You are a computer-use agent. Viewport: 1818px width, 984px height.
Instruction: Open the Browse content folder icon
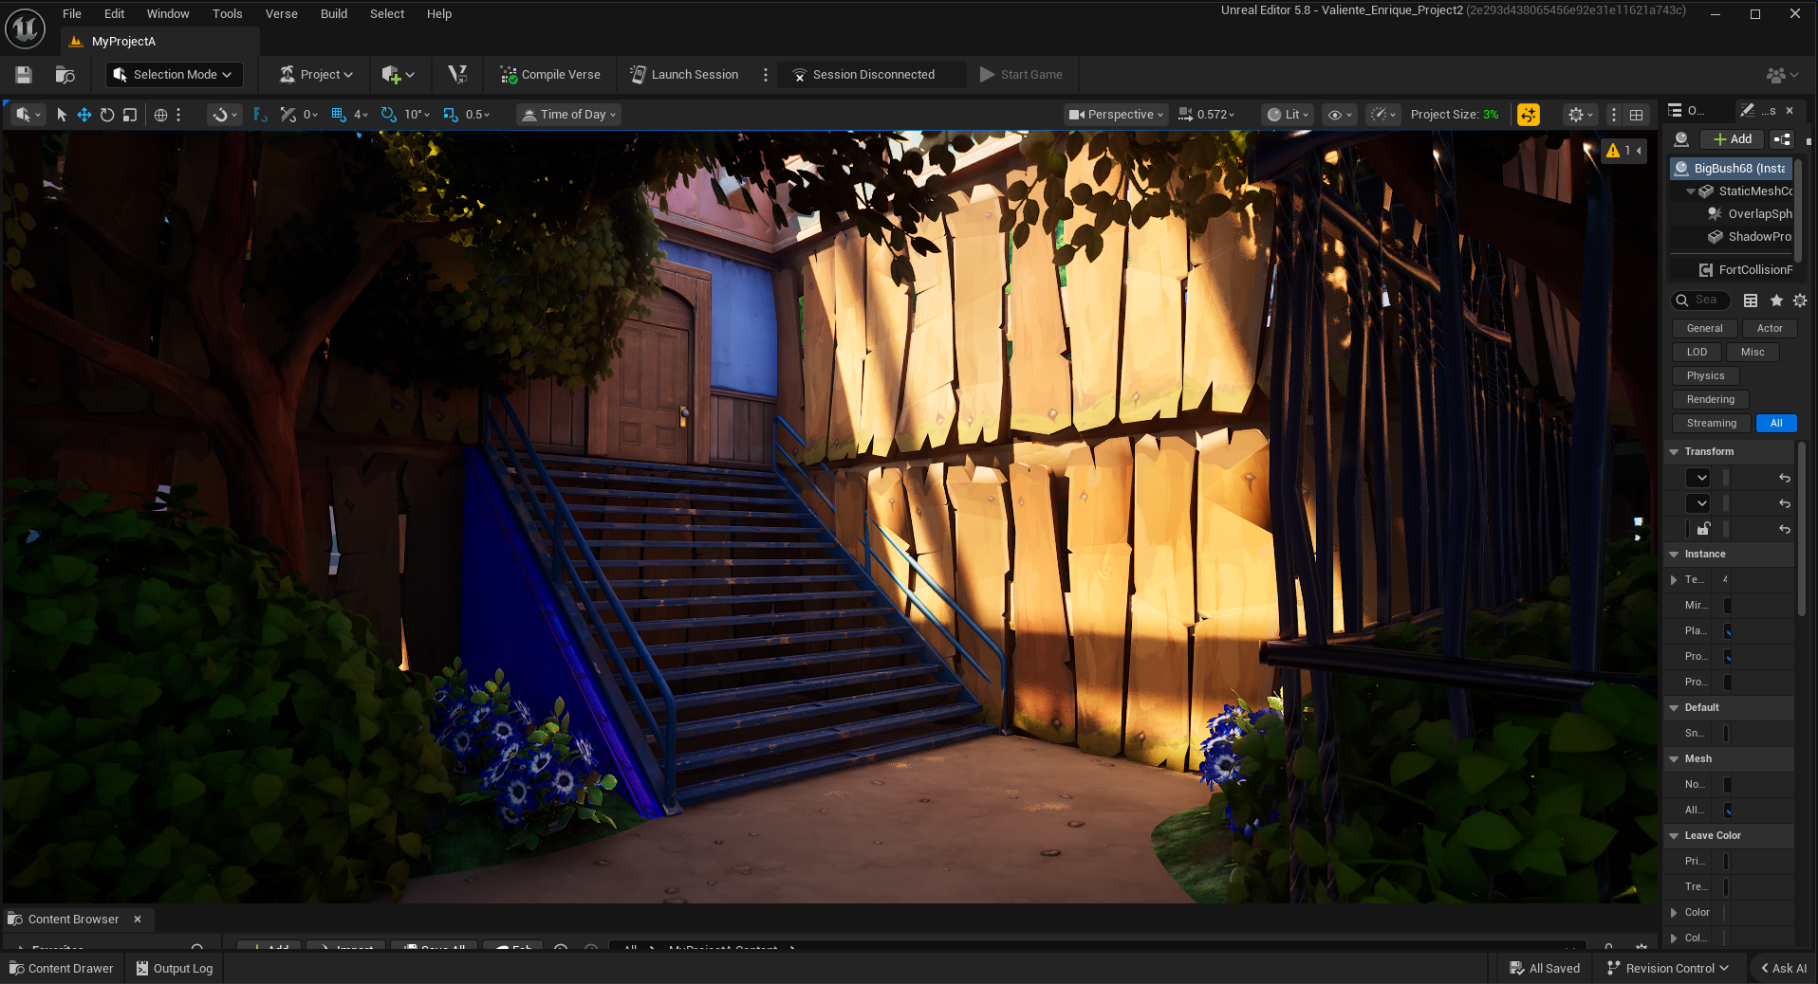pyautogui.click(x=65, y=75)
